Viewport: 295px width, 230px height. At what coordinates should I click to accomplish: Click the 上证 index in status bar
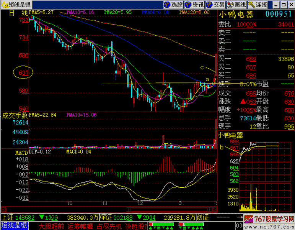coord(7,217)
